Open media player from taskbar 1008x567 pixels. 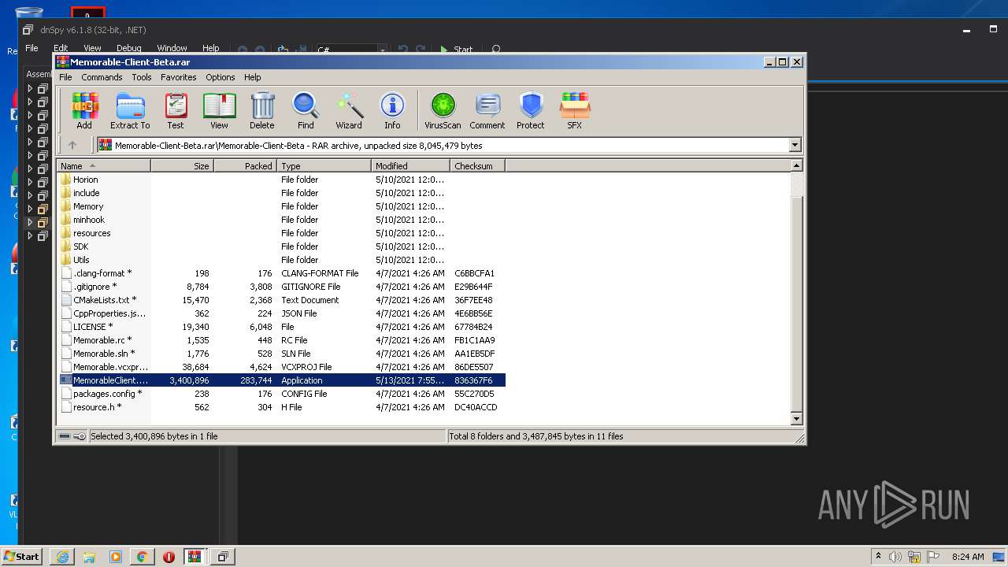[116, 557]
